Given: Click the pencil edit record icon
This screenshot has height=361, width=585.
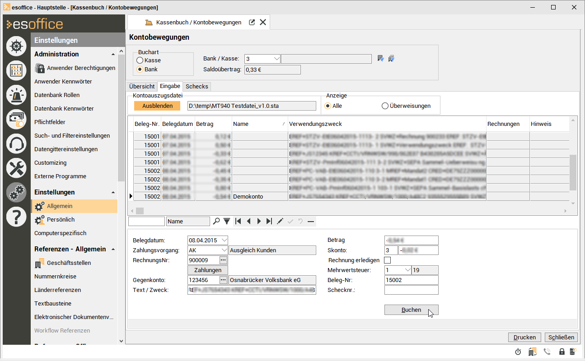Looking at the screenshot, I should [280, 221].
